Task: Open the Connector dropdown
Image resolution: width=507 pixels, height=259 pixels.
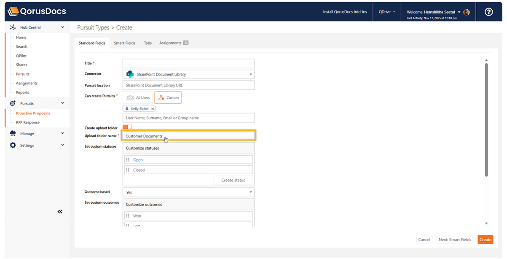Action: [x=188, y=74]
